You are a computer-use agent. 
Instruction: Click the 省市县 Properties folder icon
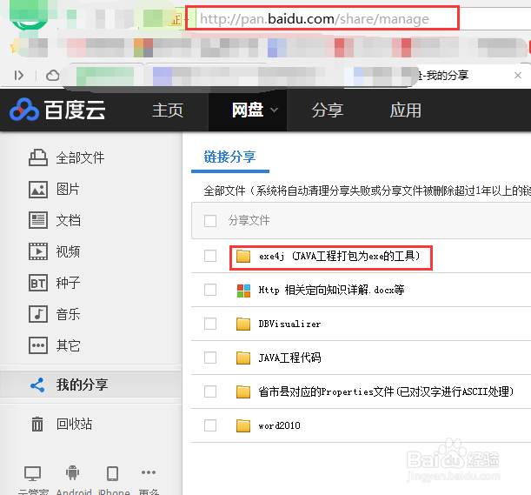(x=243, y=391)
